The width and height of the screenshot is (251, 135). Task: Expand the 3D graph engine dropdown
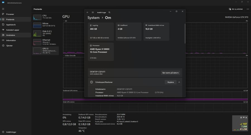[64, 21]
